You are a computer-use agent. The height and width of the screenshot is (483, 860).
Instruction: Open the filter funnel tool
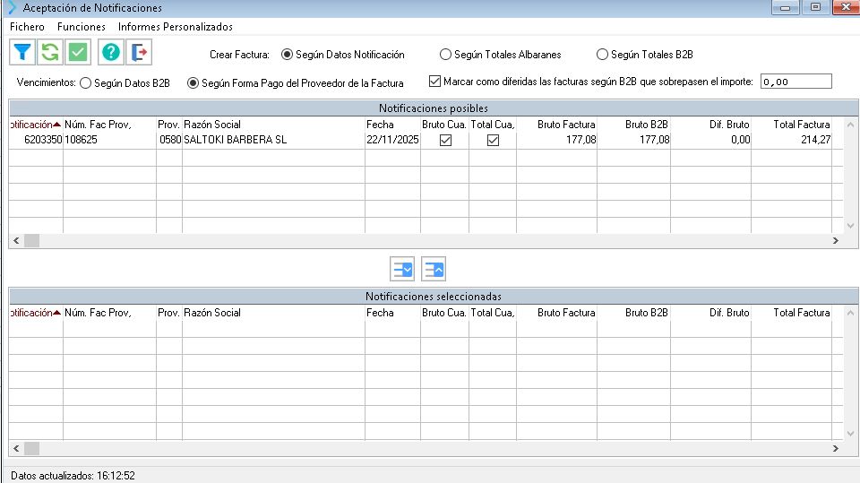22,53
